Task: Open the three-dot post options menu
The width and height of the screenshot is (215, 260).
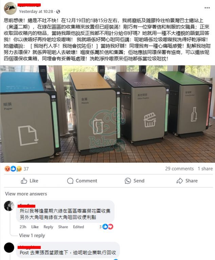Action: click(207, 8)
